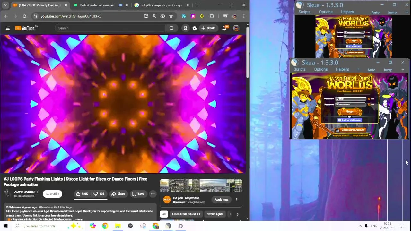This screenshot has height=231, width=411.
Task: Open a new Chrome tab
Action: [x=197, y=5]
